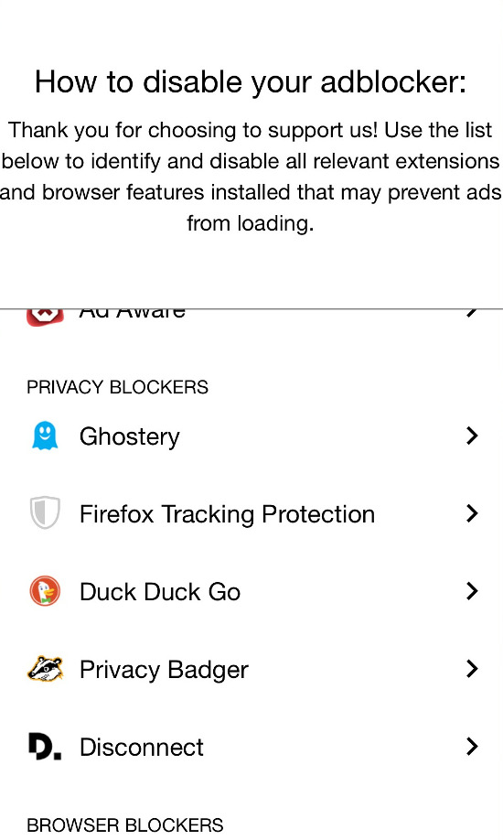Click the Privacy Badger badger icon
This screenshot has height=840, width=503.
pos(45,669)
